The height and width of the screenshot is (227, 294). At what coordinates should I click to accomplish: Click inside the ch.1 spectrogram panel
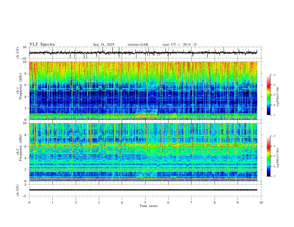tap(143, 91)
